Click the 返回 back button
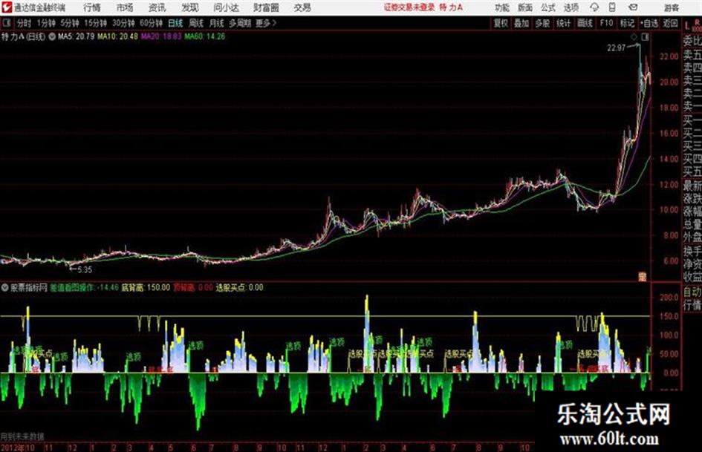This screenshot has height=452, width=702. (x=670, y=23)
